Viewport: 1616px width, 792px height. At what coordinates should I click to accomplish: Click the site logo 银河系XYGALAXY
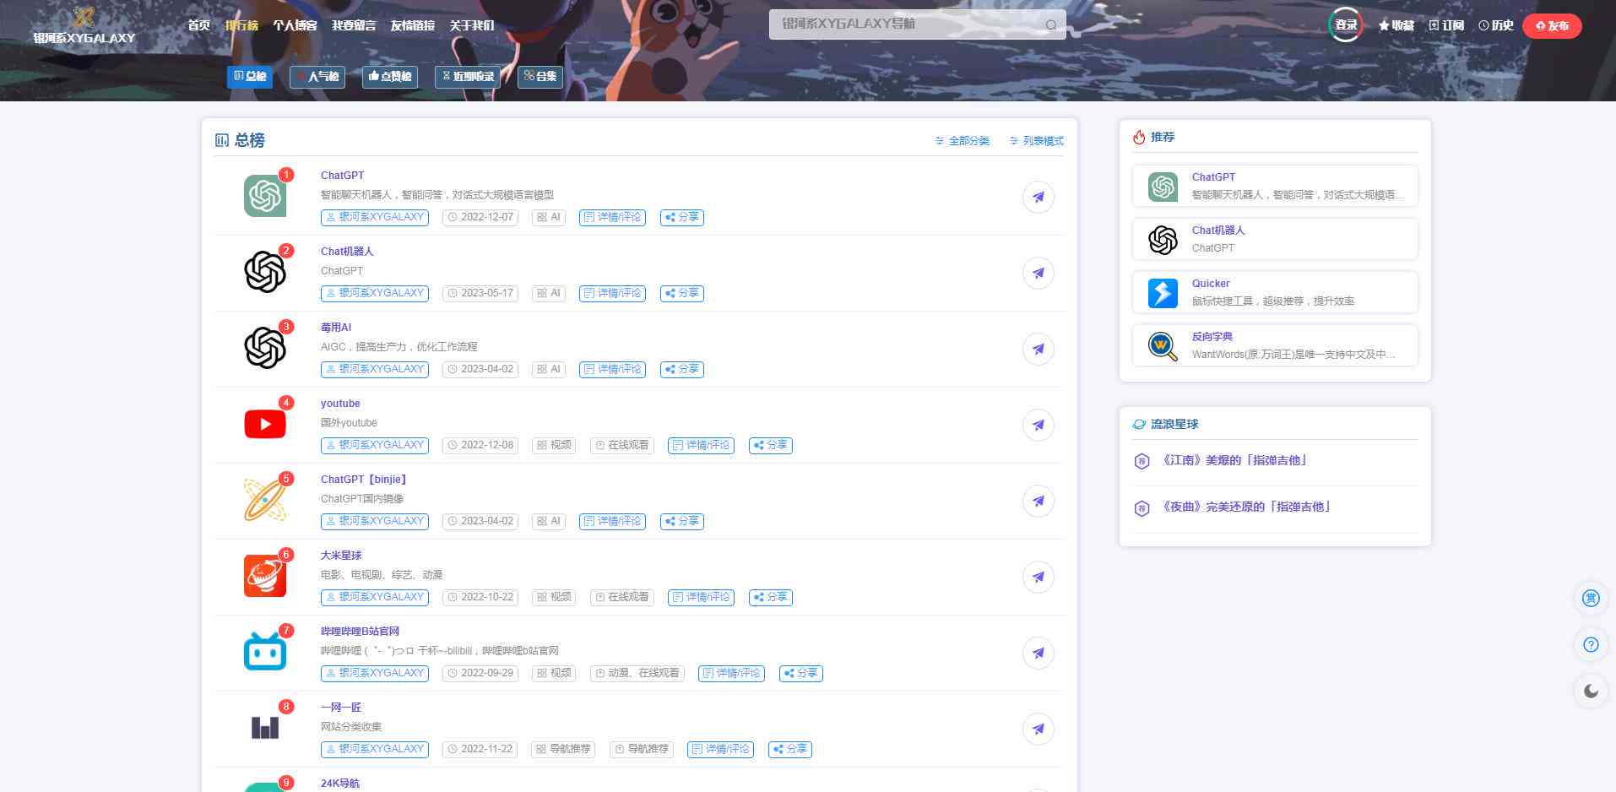coord(84,25)
